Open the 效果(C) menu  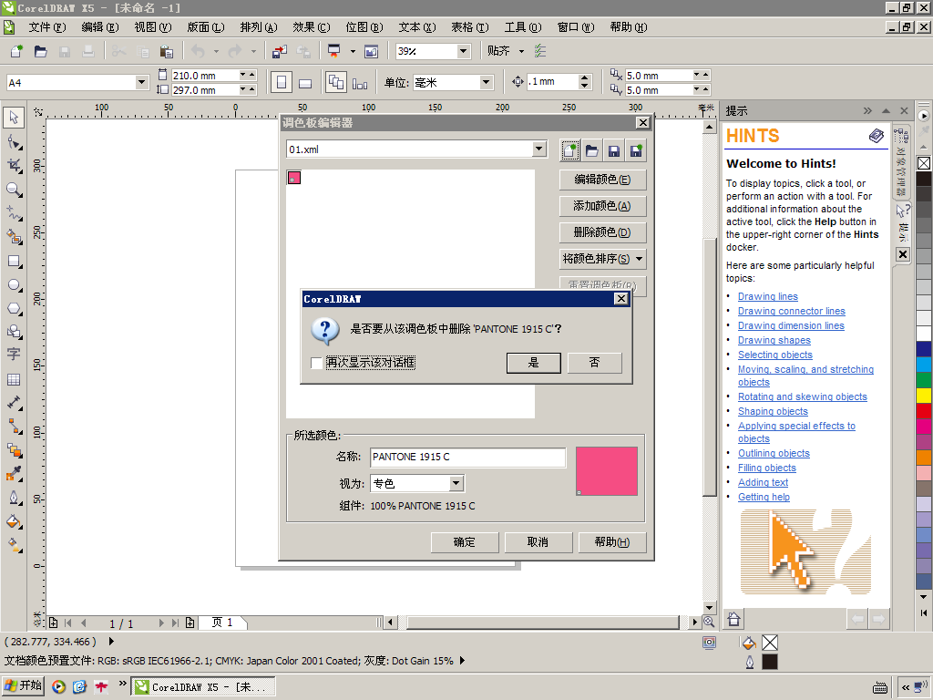tap(312, 27)
